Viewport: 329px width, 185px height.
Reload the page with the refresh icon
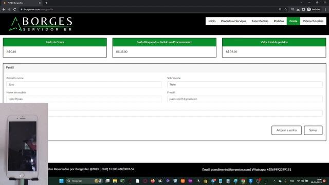click(15, 9)
